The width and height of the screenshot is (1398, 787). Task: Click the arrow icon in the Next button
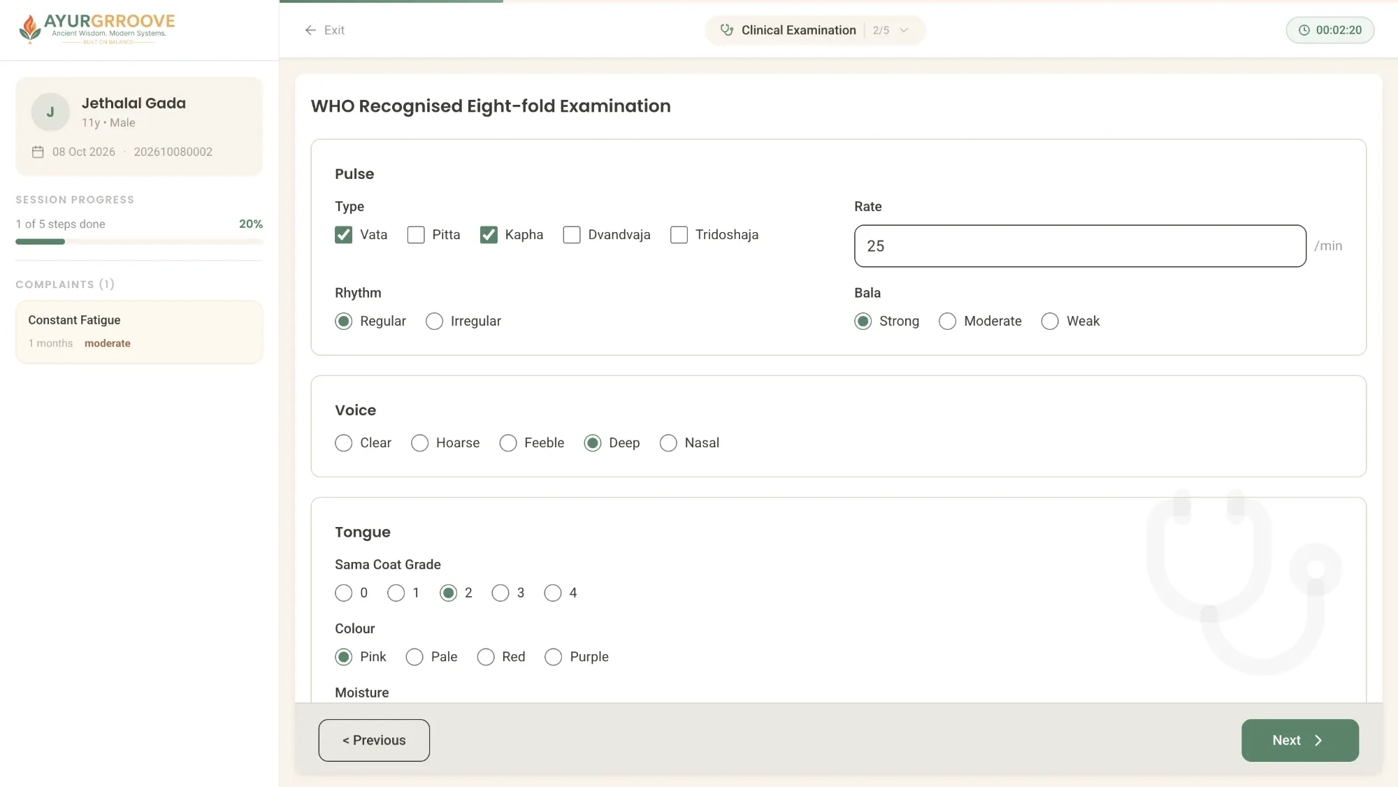pos(1318,740)
